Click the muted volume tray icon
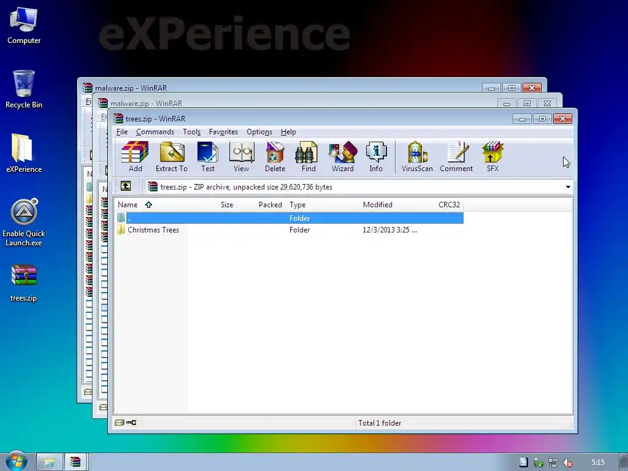628x471 pixels. point(567,462)
